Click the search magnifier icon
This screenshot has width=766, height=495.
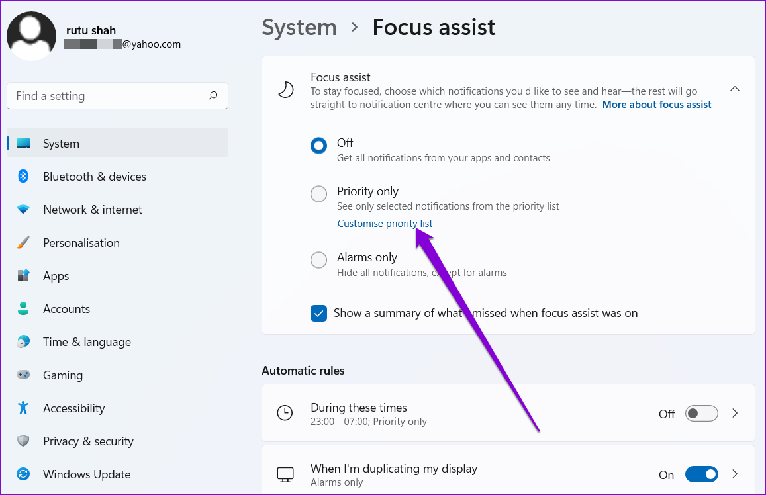coord(213,96)
